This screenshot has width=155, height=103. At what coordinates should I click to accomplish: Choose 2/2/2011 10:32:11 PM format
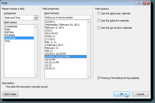click(x=66, y=57)
